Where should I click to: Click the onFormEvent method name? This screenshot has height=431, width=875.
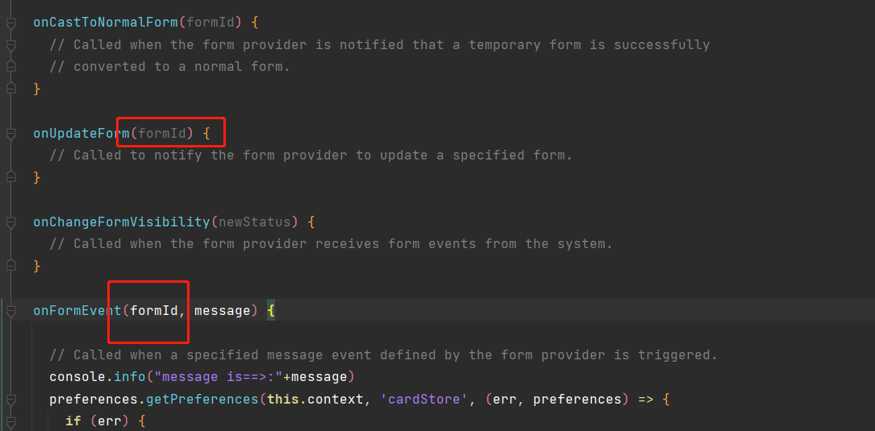77,310
